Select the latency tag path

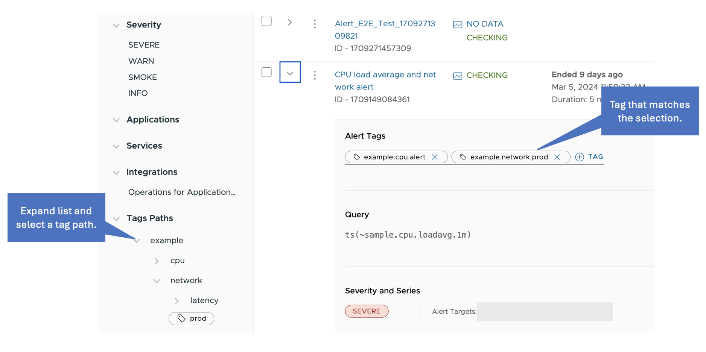coord(204,300)
